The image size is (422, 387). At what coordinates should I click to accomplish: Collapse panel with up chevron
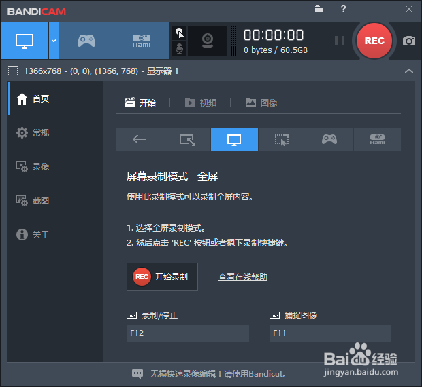(409, 71)
